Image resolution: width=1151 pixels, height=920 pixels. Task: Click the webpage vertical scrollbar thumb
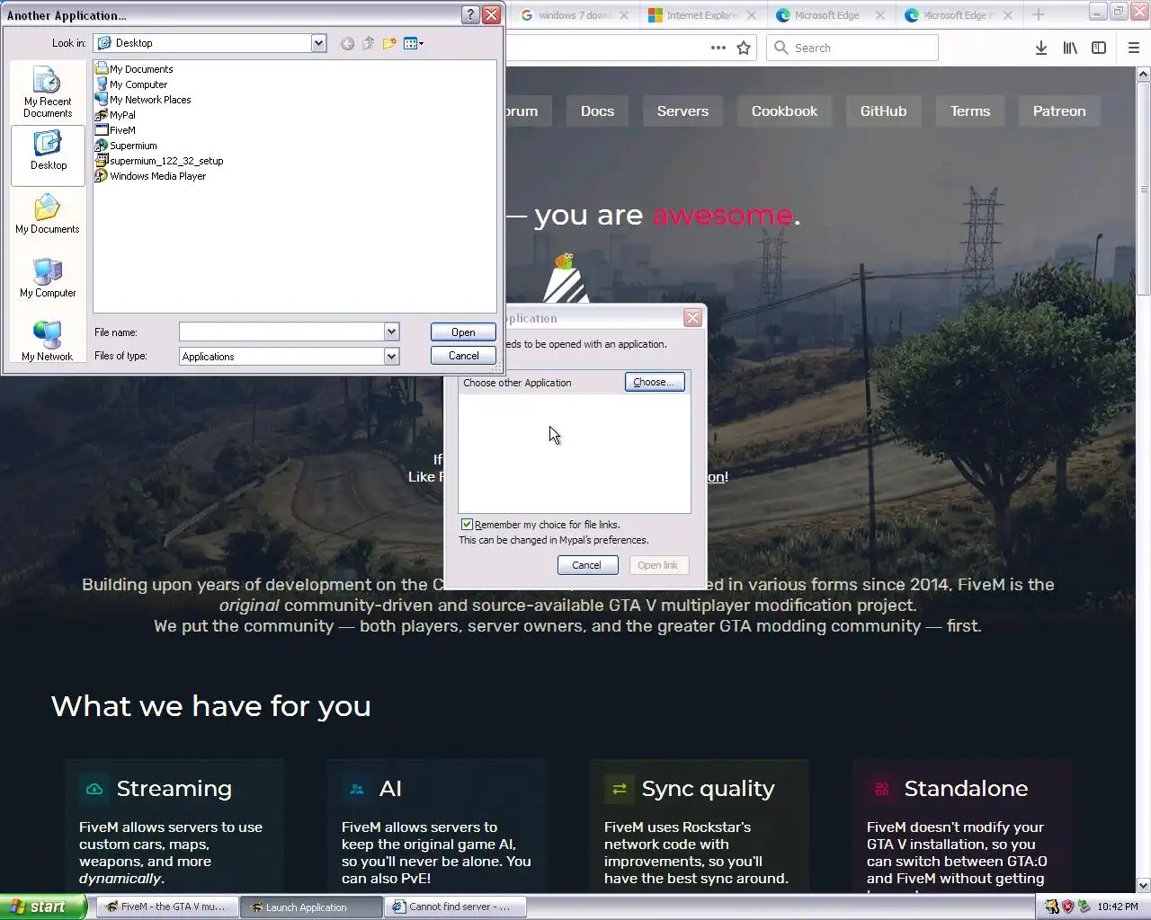pyautogui.click(x=1143, y=189)
